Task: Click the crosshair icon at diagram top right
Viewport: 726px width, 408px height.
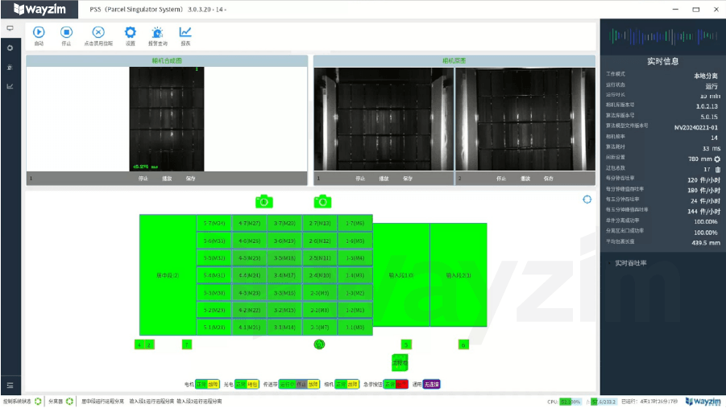Action: coord(587,200)
